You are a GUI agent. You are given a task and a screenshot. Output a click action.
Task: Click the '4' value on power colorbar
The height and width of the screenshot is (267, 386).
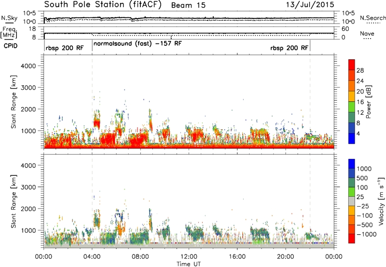click(x=358, y=133)
